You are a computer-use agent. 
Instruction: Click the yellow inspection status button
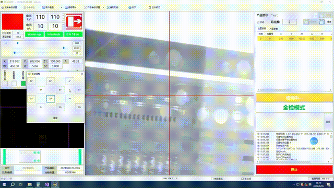tap(294, 98)
